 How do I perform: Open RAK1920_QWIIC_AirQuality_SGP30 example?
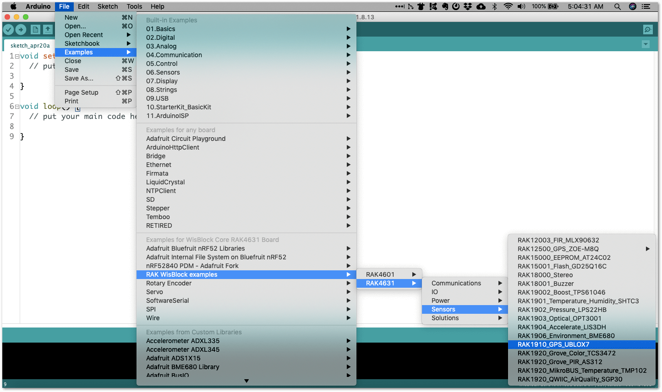(x=582, y=379)
